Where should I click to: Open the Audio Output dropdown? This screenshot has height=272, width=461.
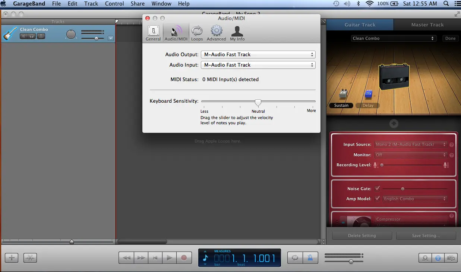point(258,54)
